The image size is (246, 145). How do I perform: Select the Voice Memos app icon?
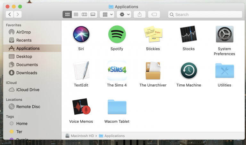[81, 107]
